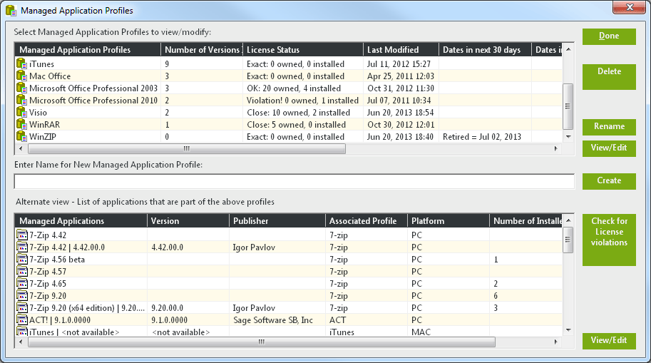Click the 7-Zip 4.42 application icon without version

tap(22, 235)
